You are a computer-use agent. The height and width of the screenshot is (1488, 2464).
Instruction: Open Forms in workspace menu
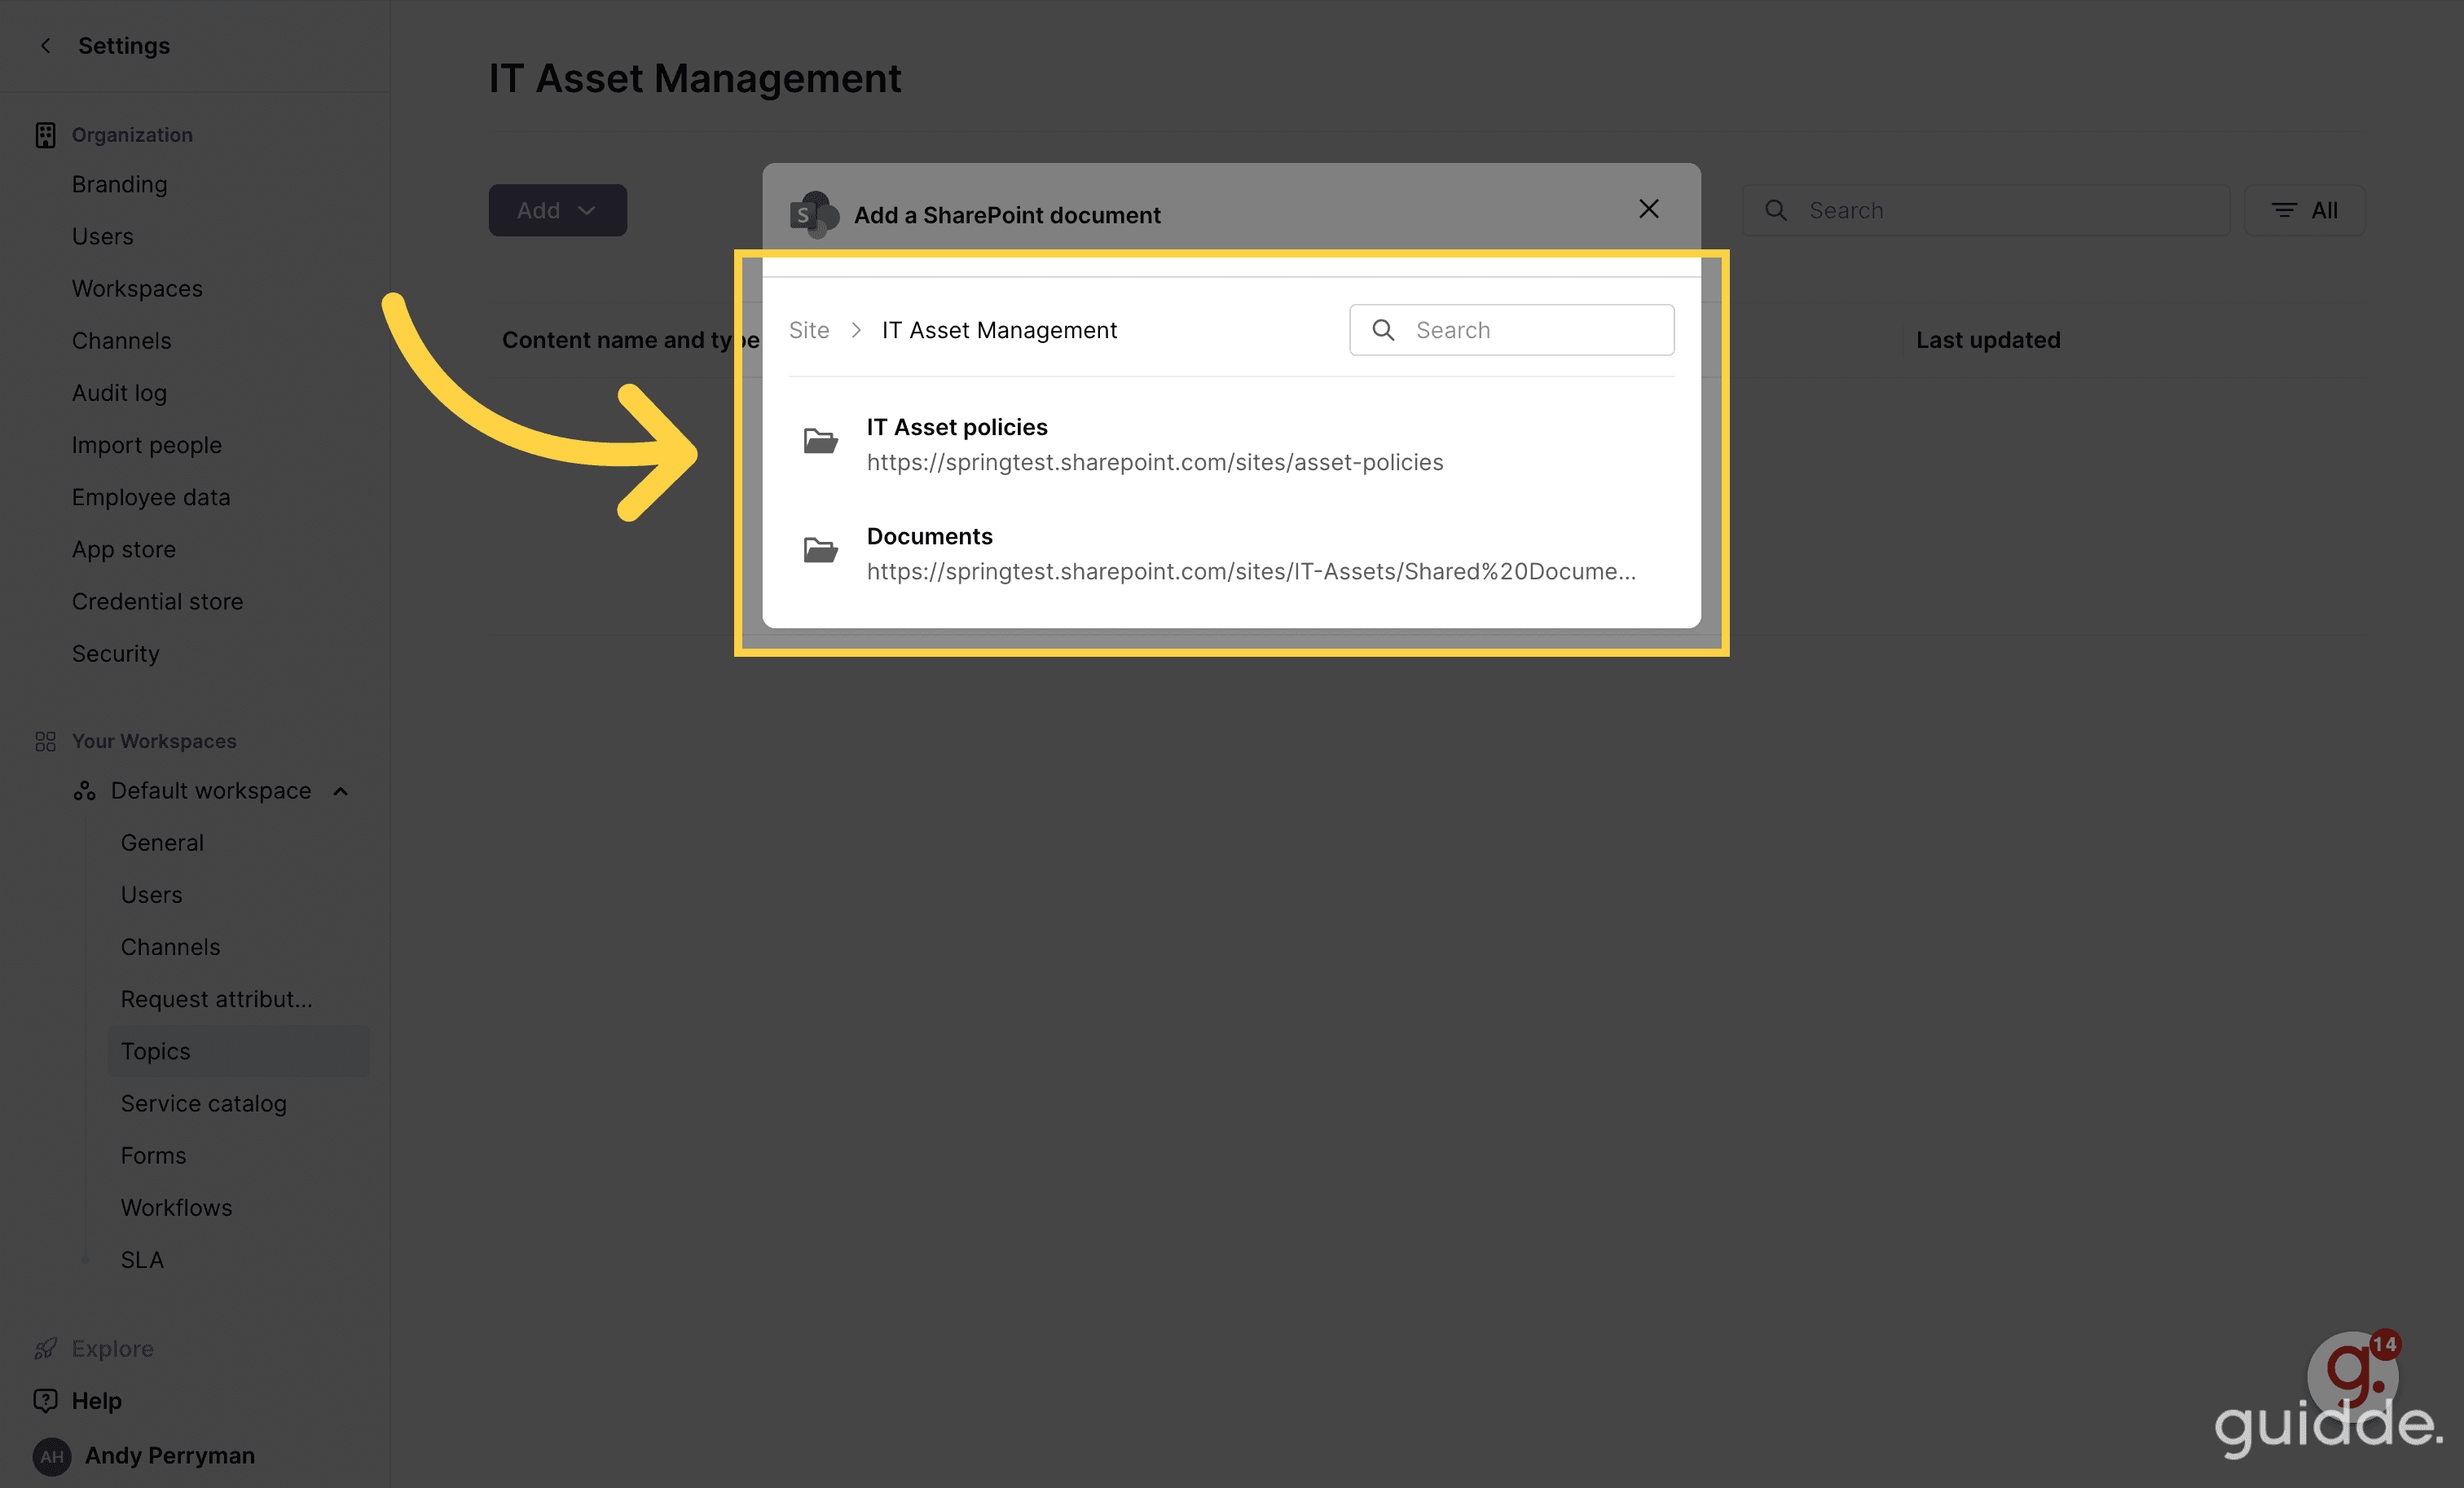click(154, 1155)
